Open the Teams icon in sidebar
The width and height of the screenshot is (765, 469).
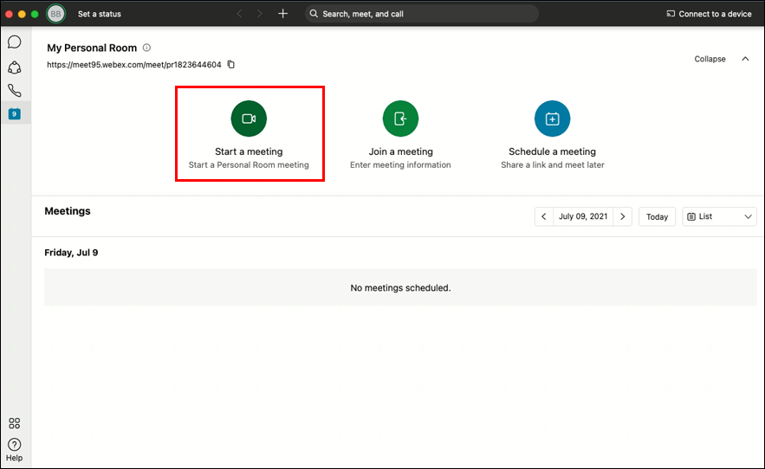click(x=14, y=67)
